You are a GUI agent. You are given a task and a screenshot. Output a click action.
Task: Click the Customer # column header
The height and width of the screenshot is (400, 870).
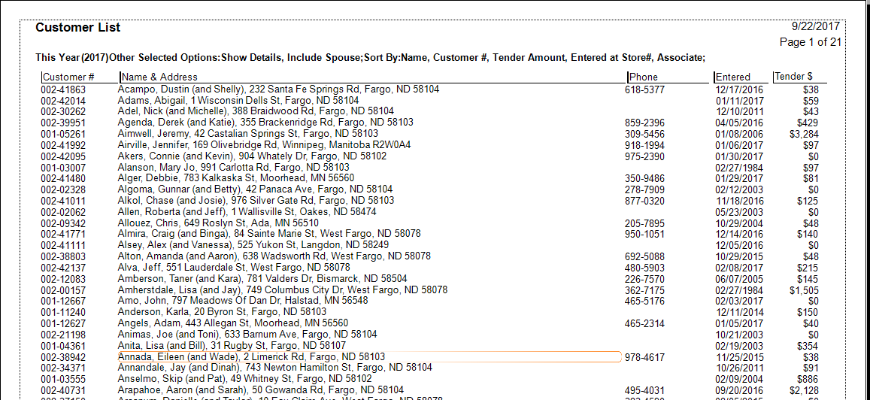[x=68, y=77]
